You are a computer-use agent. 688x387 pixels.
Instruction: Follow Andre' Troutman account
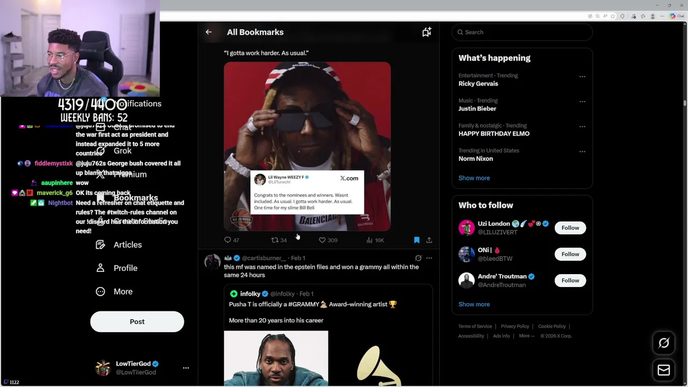[x=570, y=281]
